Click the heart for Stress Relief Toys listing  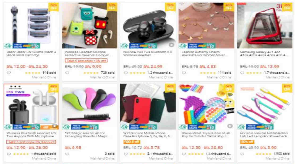coord(184,154)
